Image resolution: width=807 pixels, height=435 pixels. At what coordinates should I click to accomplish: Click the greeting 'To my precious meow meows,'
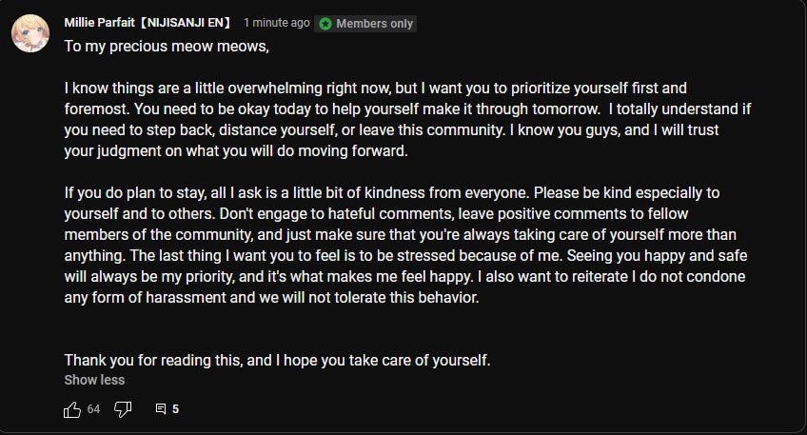(x=167, y=47)
